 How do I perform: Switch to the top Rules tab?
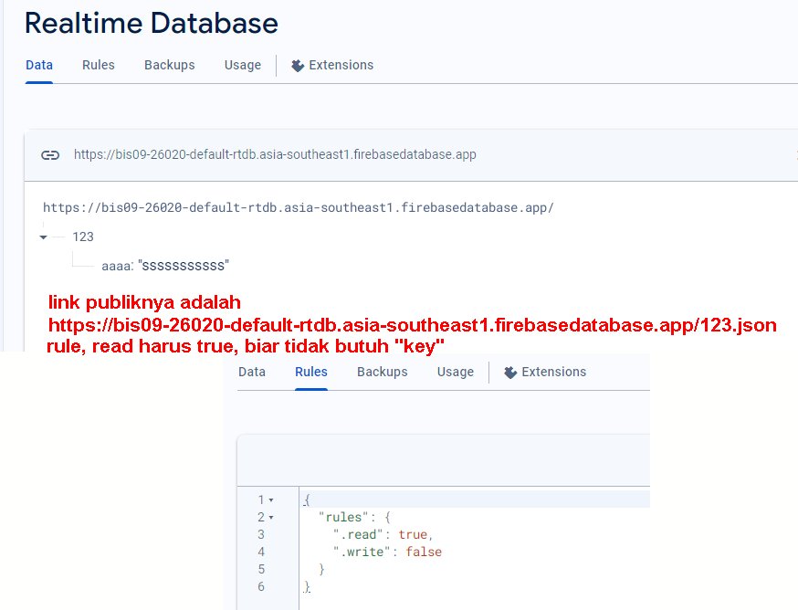(x=98, y=65)
